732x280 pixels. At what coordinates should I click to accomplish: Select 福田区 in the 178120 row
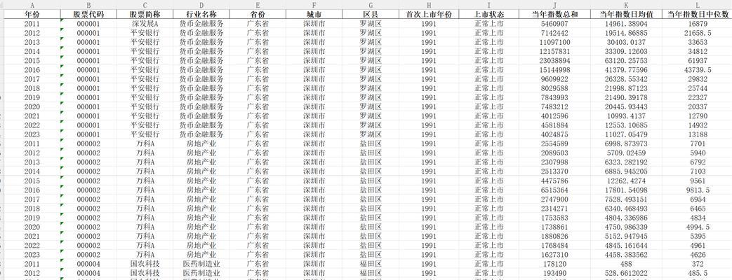pos(371,264)
